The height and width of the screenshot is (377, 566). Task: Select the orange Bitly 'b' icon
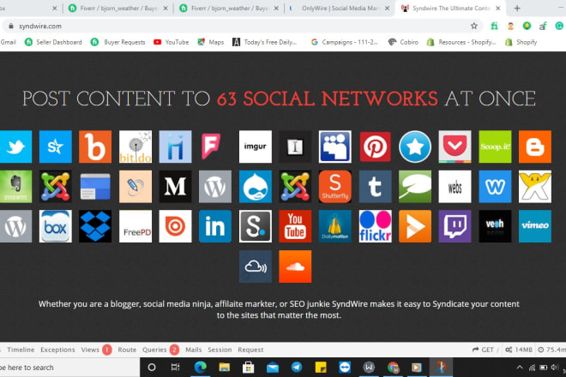click(x=95, y=147)
